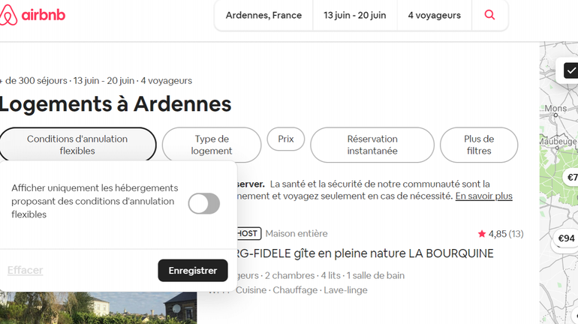Viewport: 578px width, 324px height.
Task: Change the 13 juin - 20 juin dates
Action: pyautogui.click(x=354, y=15)
